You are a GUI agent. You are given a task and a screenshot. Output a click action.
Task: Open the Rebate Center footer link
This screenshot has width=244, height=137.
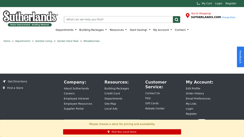(155, 108)
